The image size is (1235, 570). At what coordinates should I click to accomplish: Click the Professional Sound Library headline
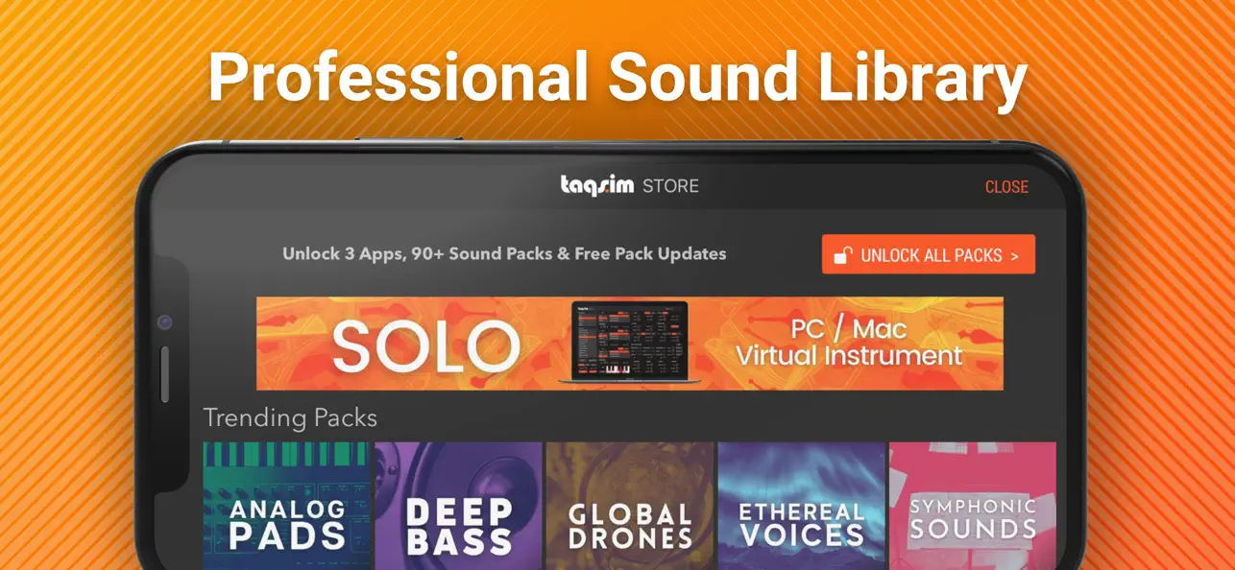[x=617, y=77]
